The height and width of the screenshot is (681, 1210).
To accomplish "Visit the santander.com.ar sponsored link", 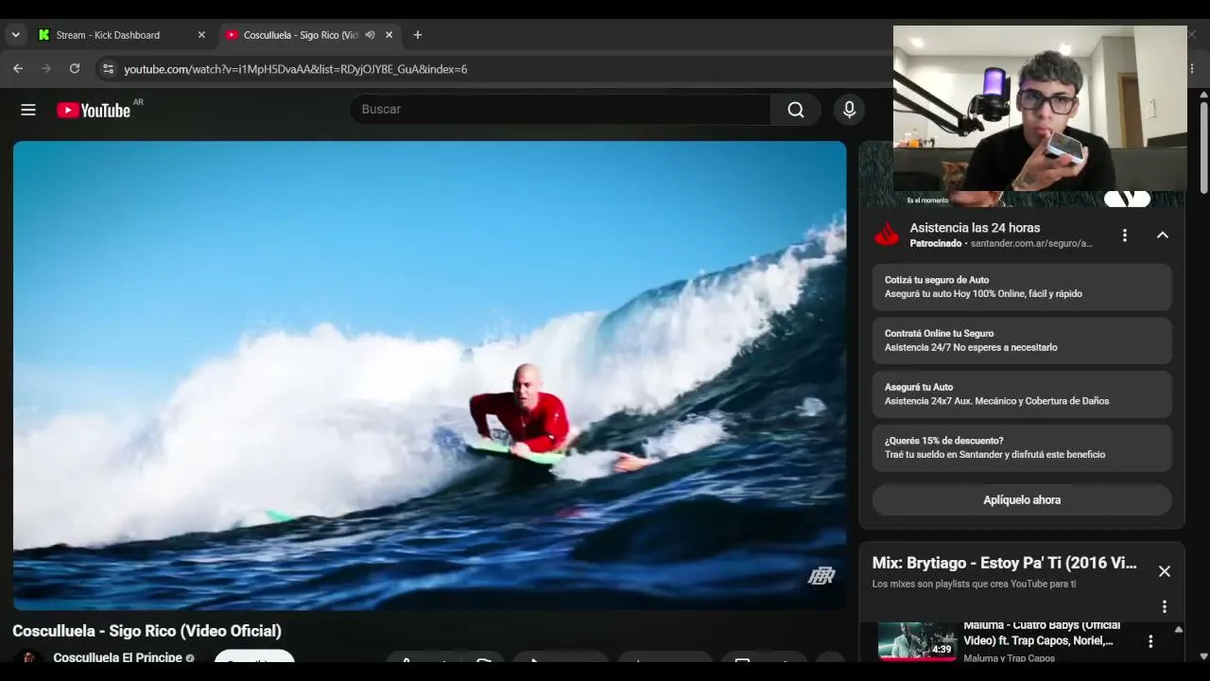I will [x=1031, y=244].
